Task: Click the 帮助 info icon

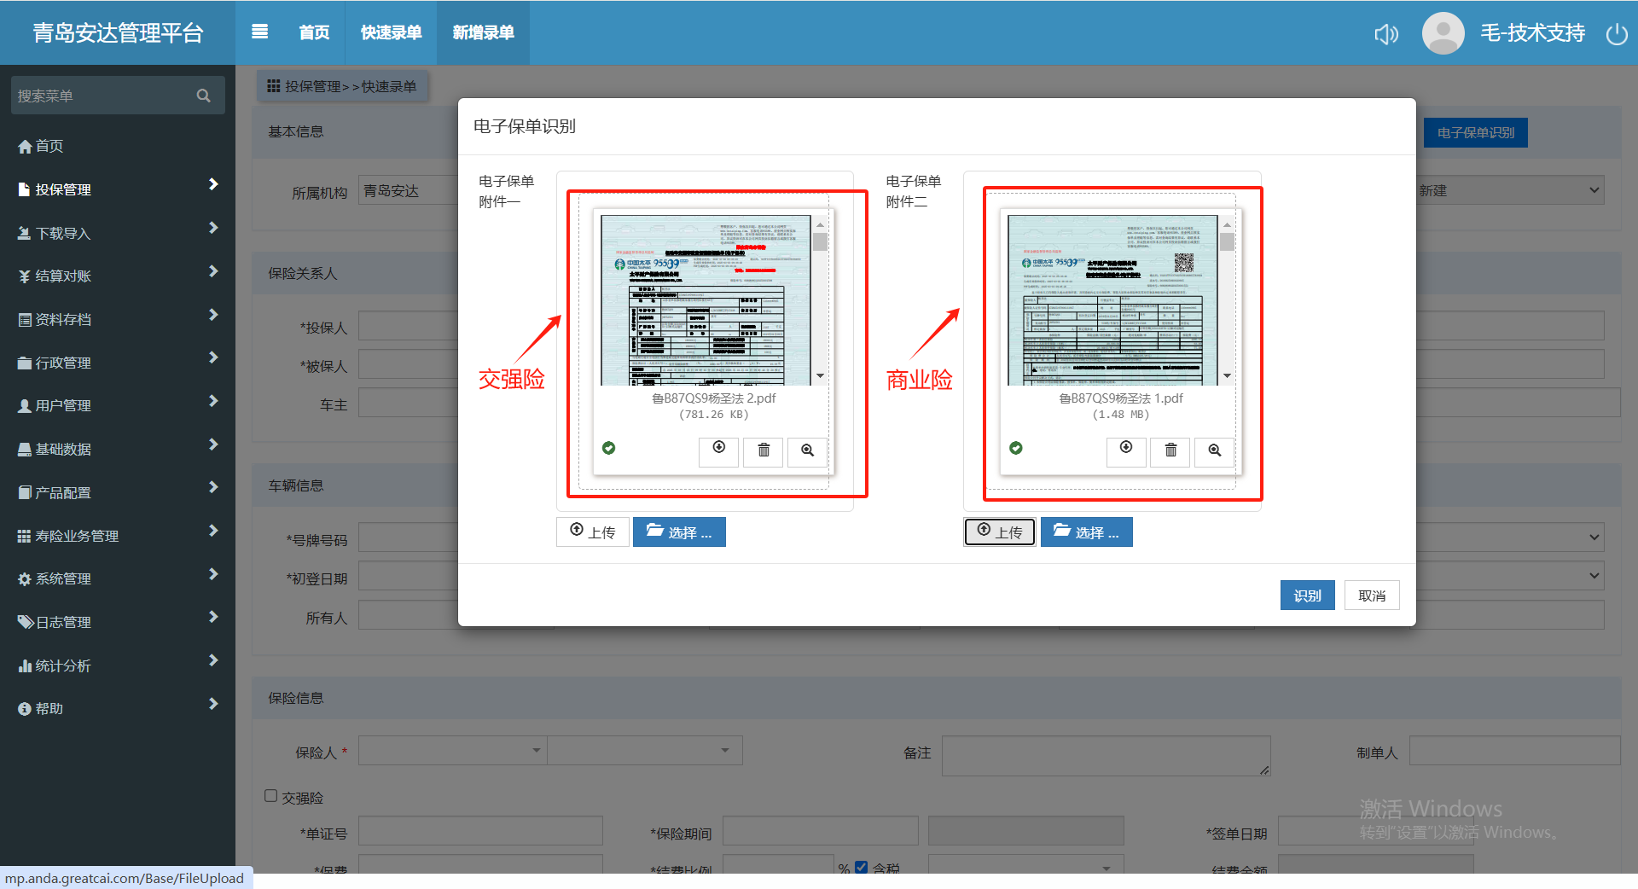Action: click(x=25, y=709)
